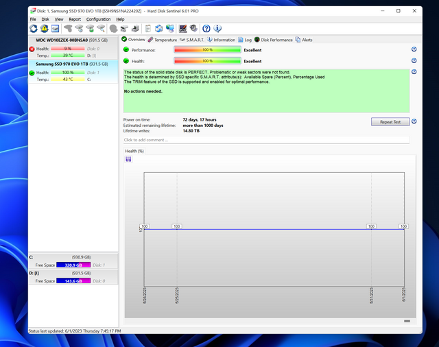Image resolution: width=439 pixels, height=347 pixels.
Task: Switch to the Disk Performance tab
Action: pyautogui.click(x=276, y=40)
